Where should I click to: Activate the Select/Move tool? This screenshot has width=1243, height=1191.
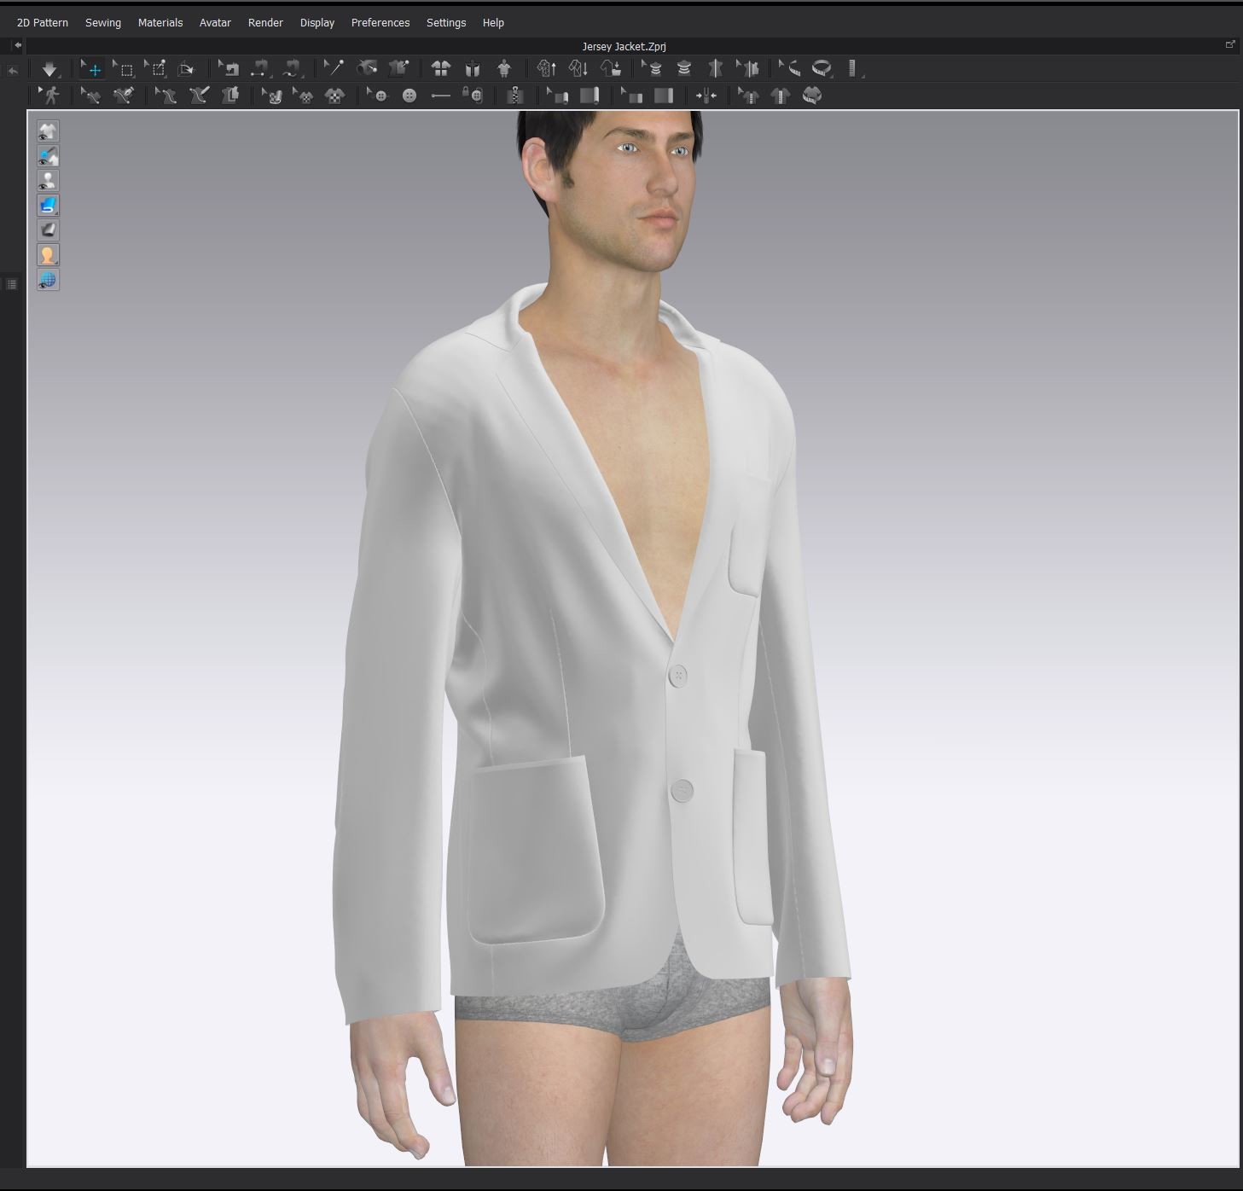click(94, 68)
